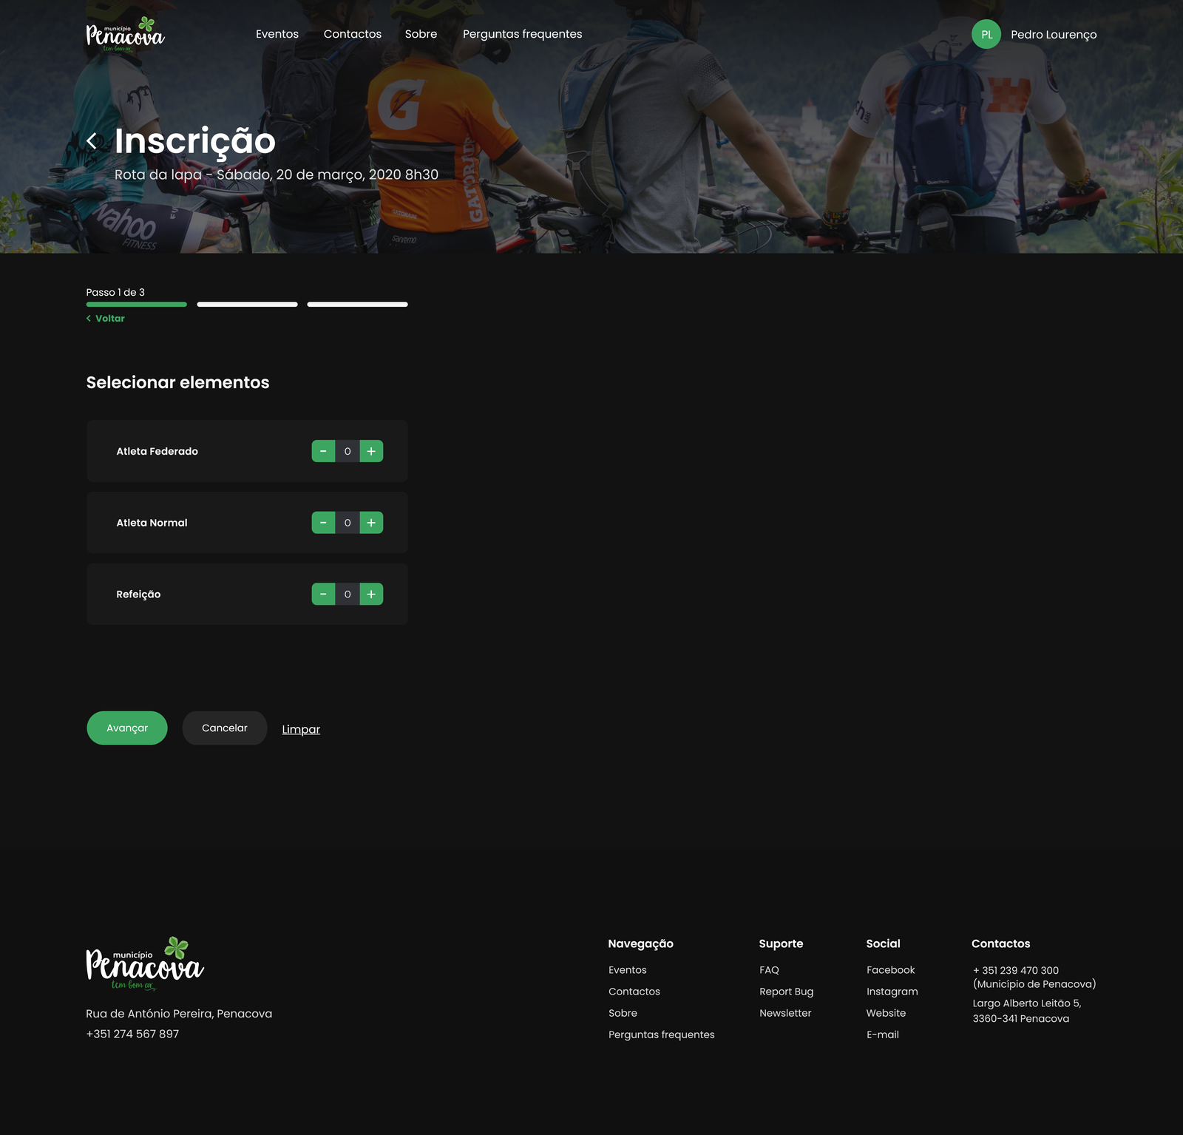The image size is (1183, 1135).
Task: Open Contactos in the header menu
Action: pos(353,34)
